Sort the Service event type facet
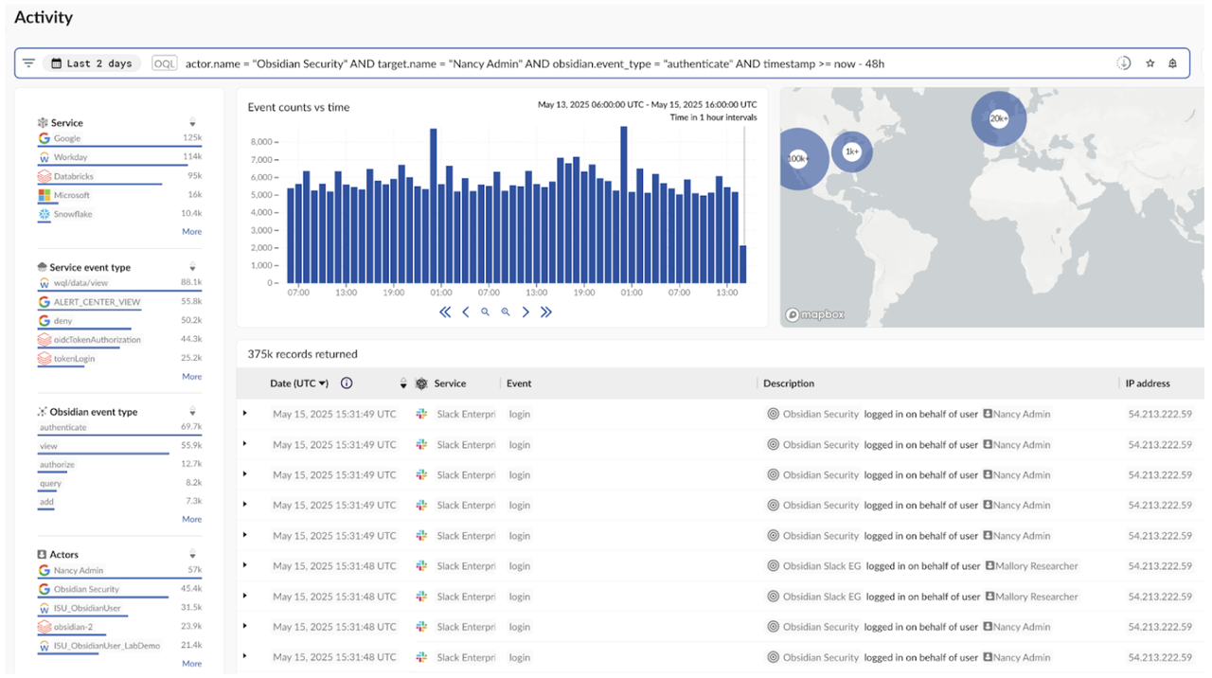Viewport: 1212px width, 678px height. (x=192, y=268)
